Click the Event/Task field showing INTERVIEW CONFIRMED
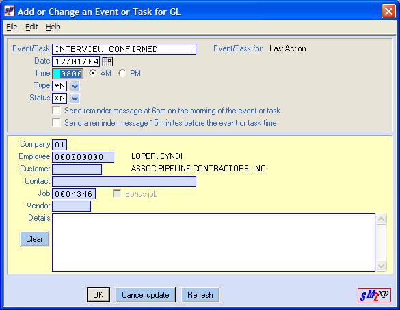400x310 pixels. click(x=124, y=49)
